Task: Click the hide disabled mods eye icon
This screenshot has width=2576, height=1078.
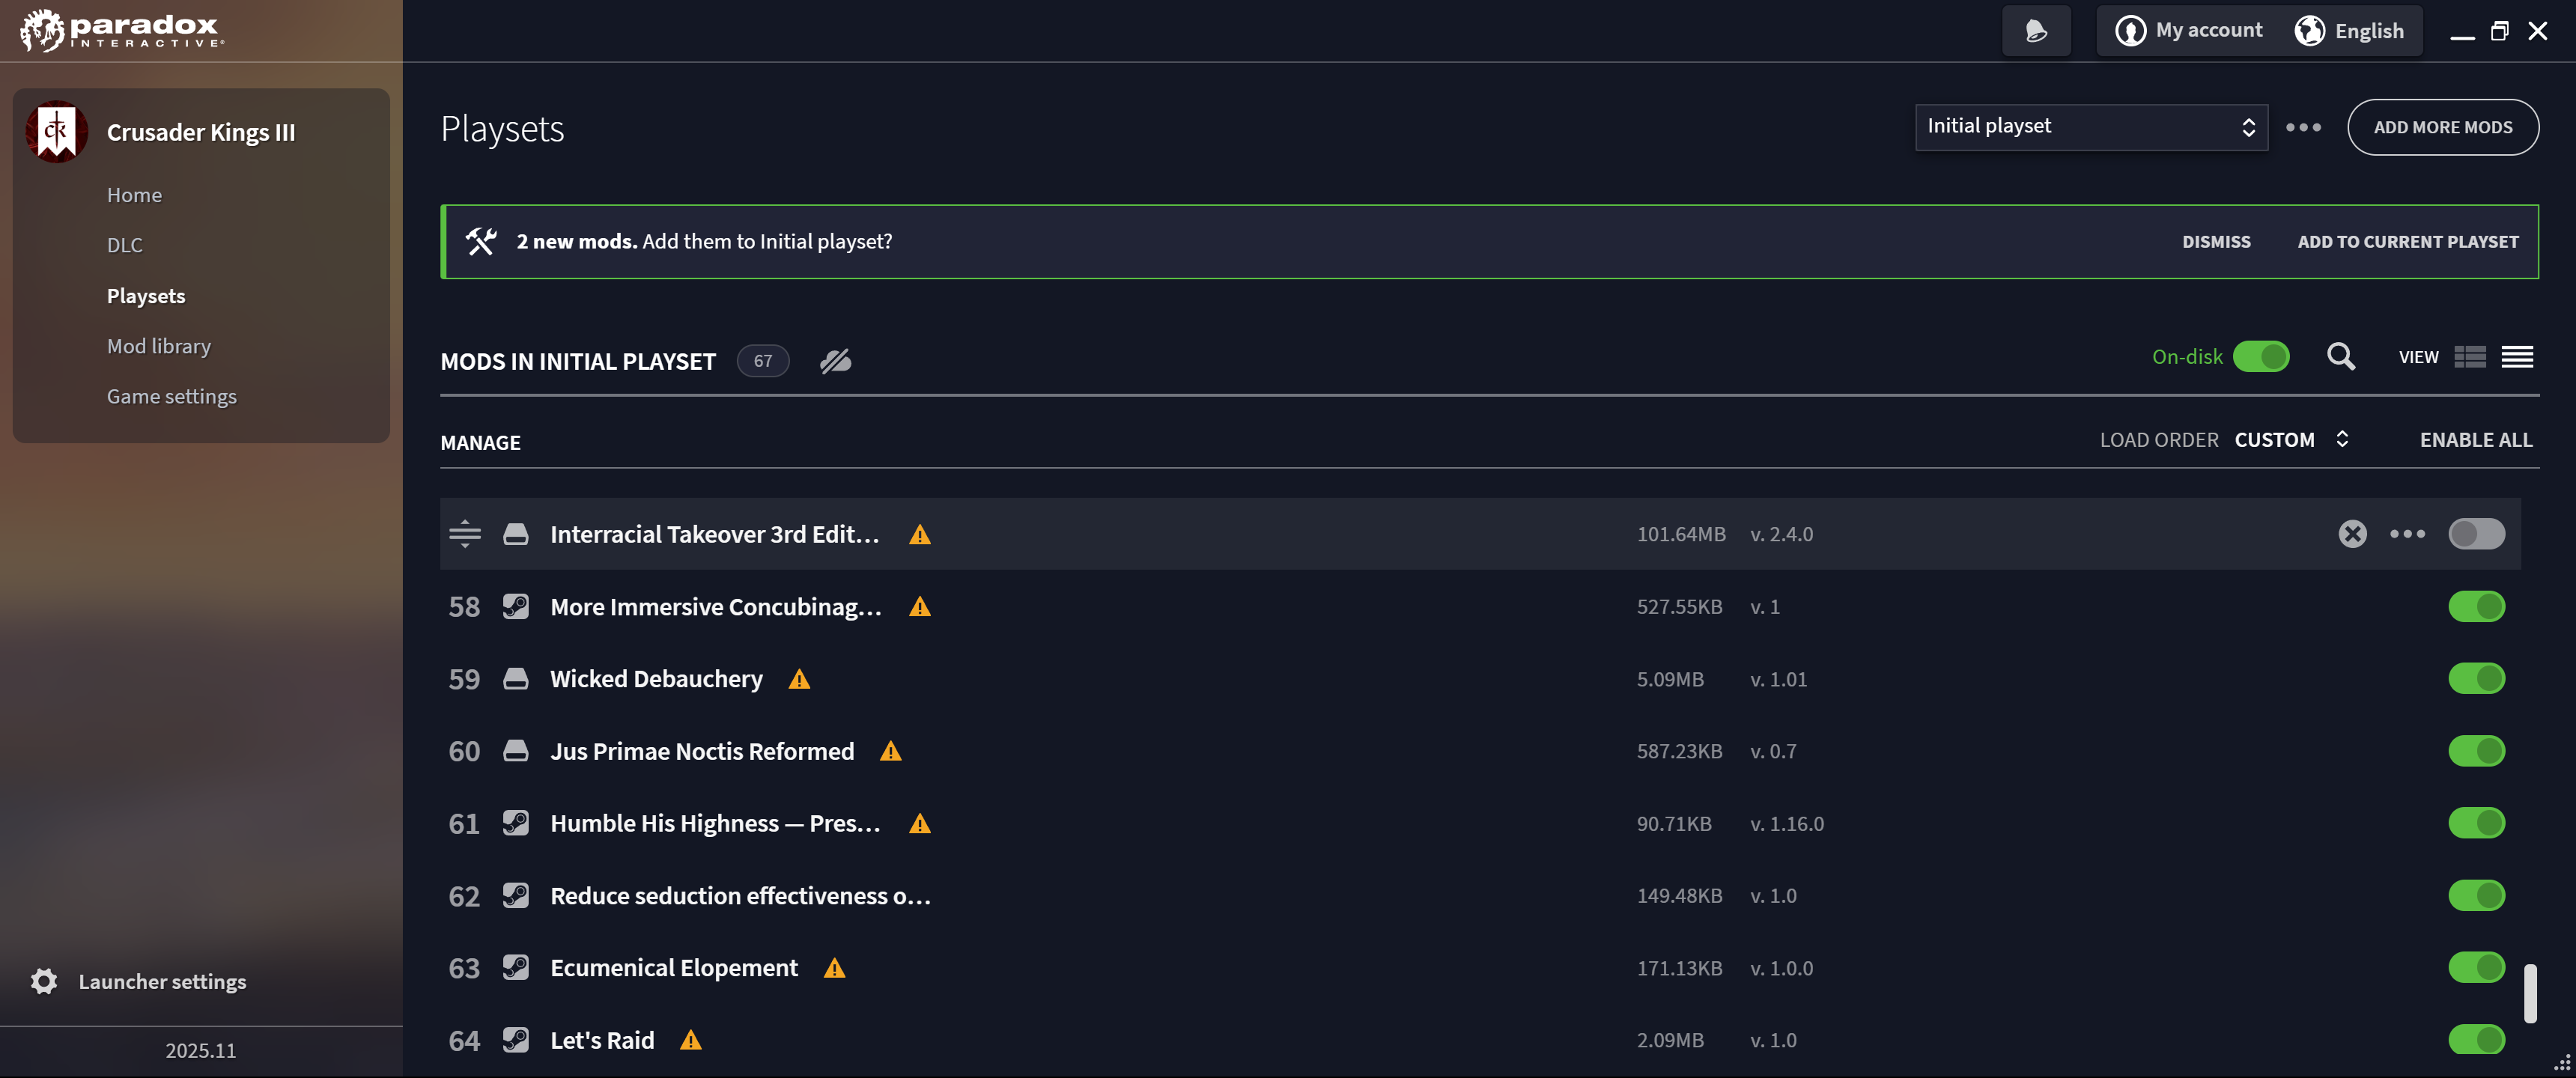Action: pos(835,361)
